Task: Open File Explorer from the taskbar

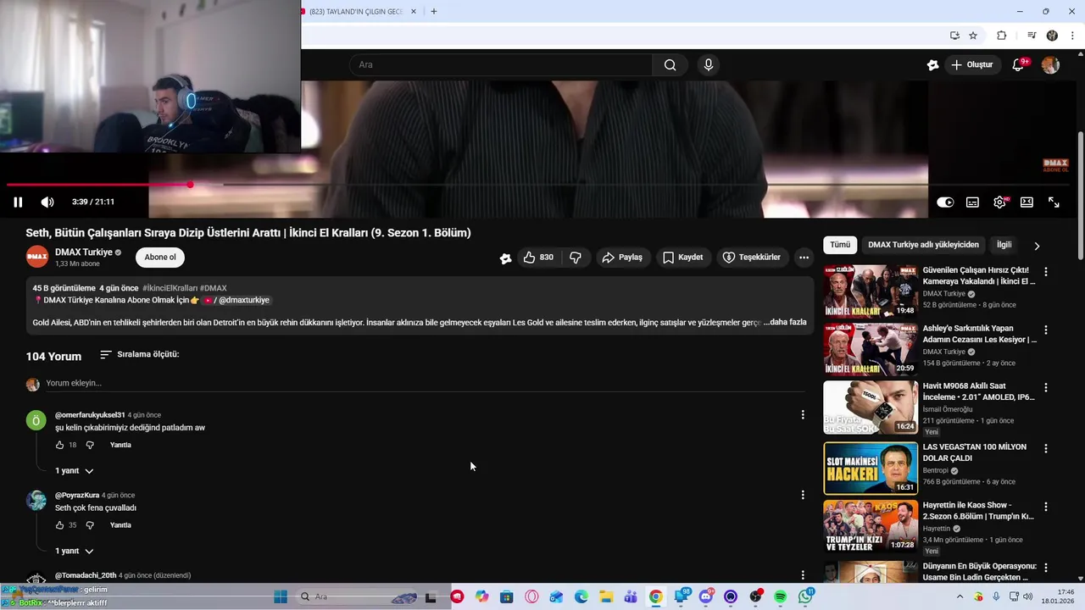Action: point(606,597)
